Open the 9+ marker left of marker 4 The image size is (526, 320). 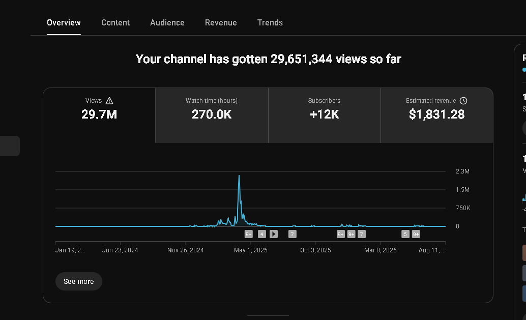(x=249, y=234)
